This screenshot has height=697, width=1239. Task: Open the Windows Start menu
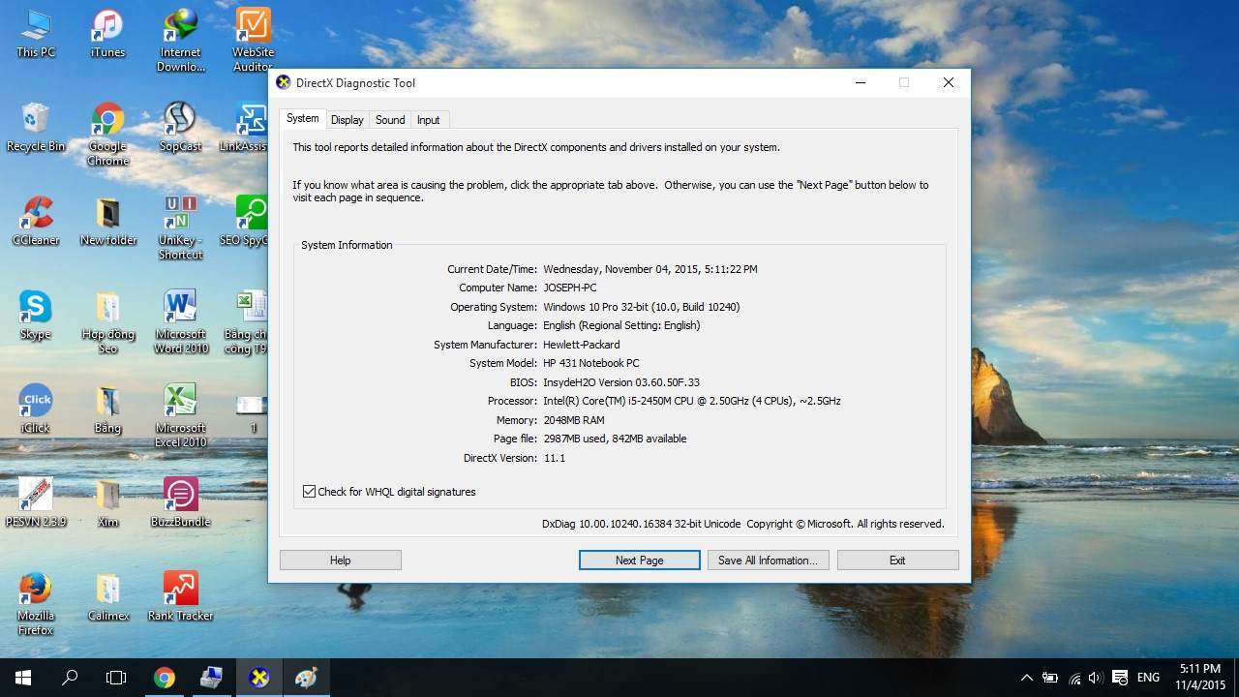[23, 678]
